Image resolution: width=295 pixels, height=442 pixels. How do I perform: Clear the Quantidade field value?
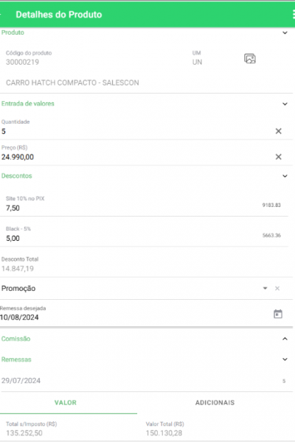click(278, 131)
